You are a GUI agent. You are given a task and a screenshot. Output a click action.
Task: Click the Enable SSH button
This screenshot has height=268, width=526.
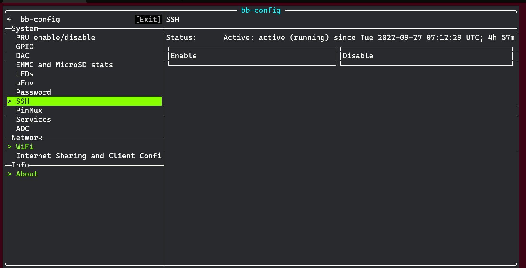click(x=252, y=56)
